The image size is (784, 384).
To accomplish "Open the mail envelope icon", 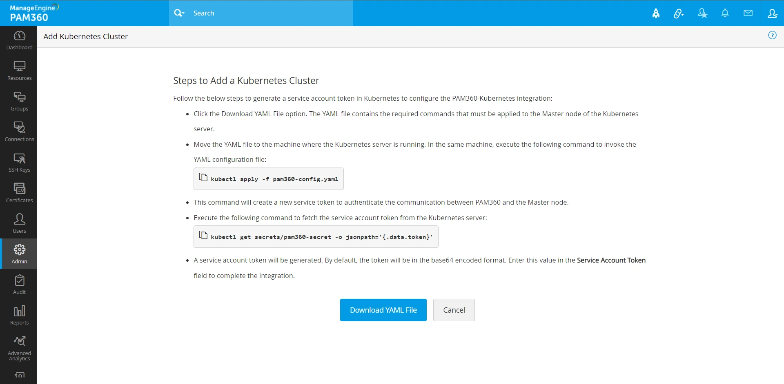I will tap(748, 13).
